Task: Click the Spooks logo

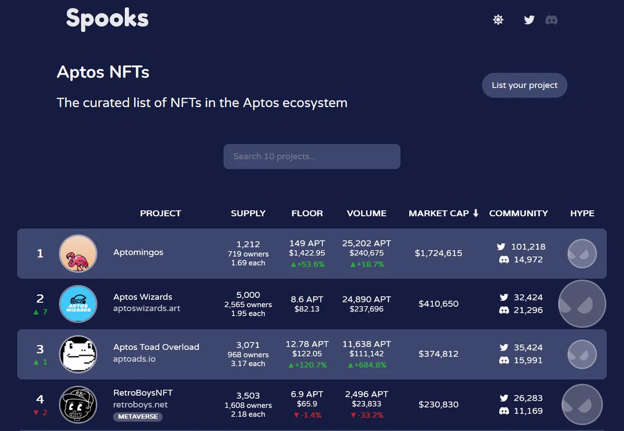Action: 107,19
